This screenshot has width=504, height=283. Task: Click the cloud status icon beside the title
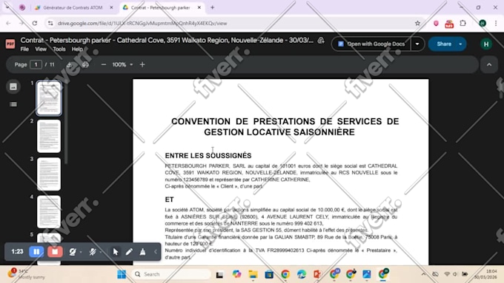click(321, 41)
